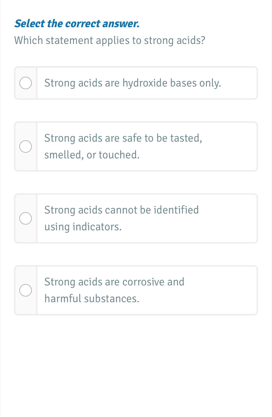Click the question 'Which statement applies to strong acids?'

pos(110,40)
